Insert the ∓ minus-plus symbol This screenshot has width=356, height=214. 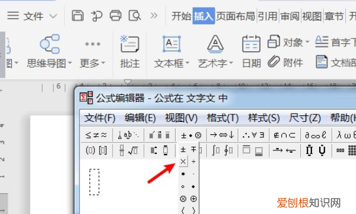[x=193, y=149]
